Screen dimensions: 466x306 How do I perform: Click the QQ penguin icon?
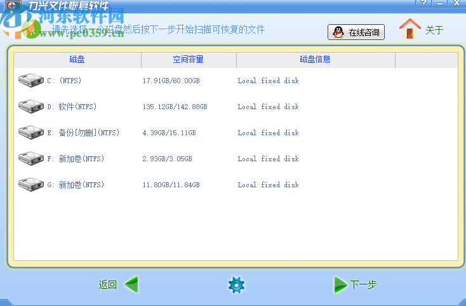click(338, 32)
